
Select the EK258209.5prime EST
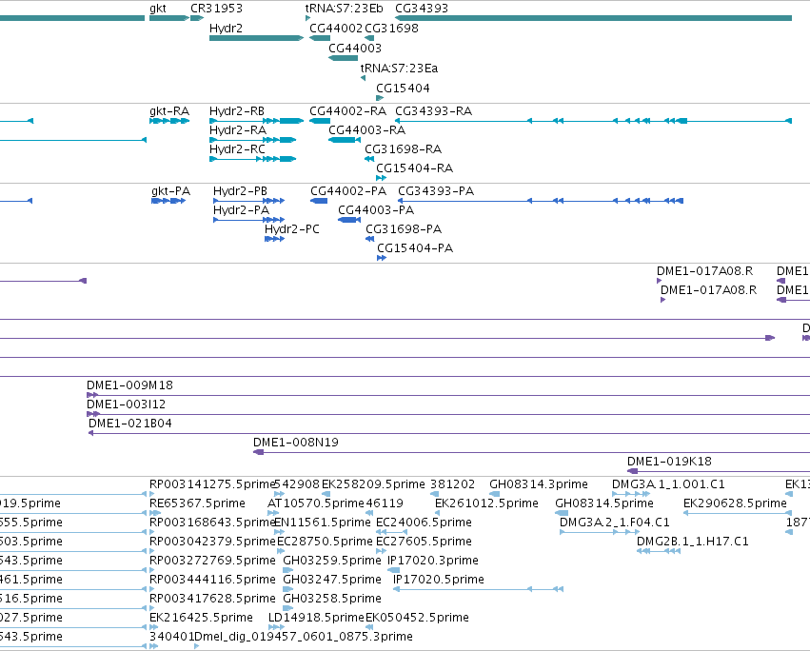[326, 494]
